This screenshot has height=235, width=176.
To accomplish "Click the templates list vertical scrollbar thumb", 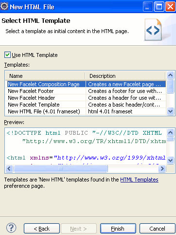I will [x=170, y=86].
